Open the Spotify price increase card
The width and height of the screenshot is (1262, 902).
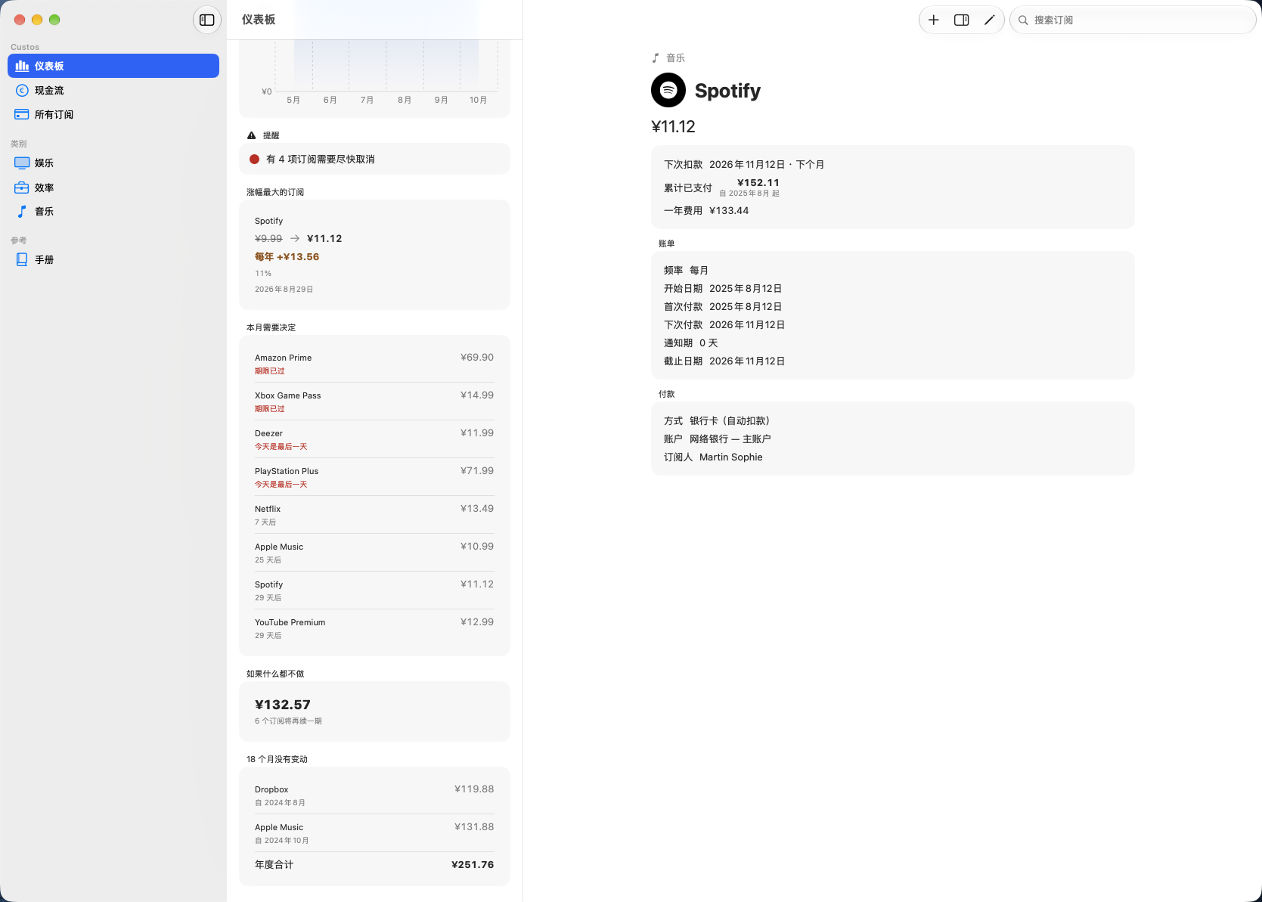[374, 254]
